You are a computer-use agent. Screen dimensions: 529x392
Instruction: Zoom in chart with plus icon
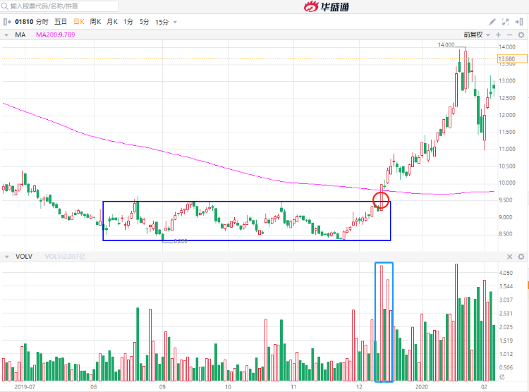498,35
